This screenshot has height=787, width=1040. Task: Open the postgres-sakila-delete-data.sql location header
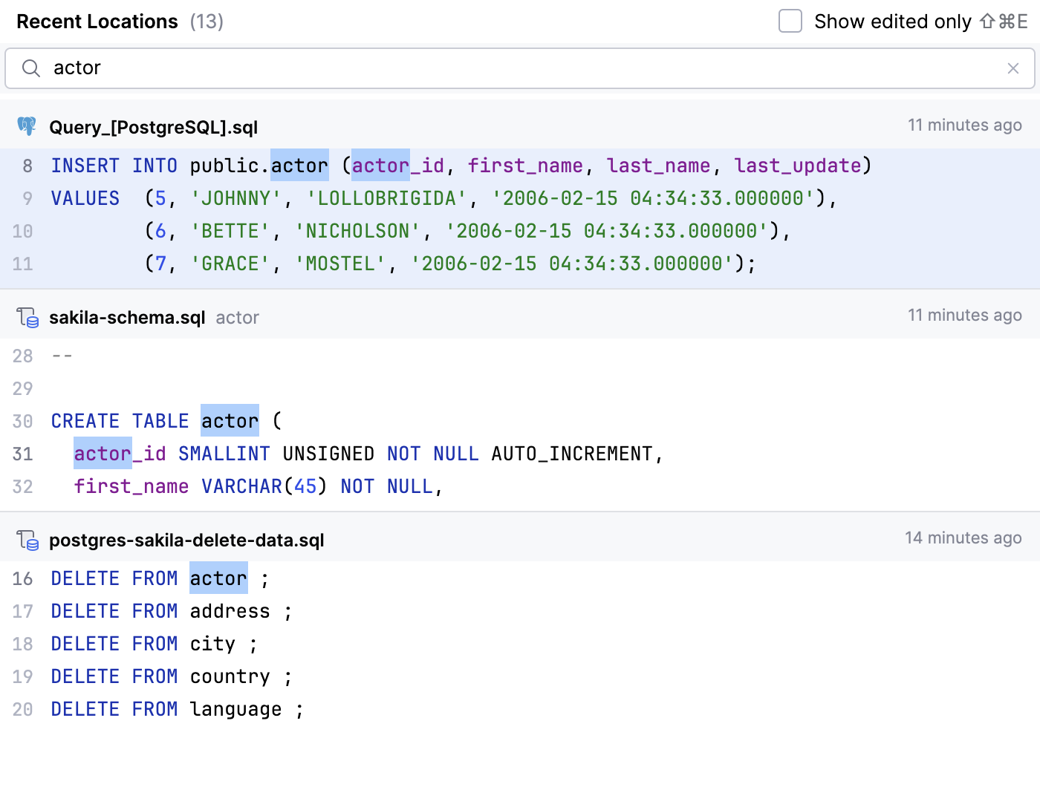(186, 541)
